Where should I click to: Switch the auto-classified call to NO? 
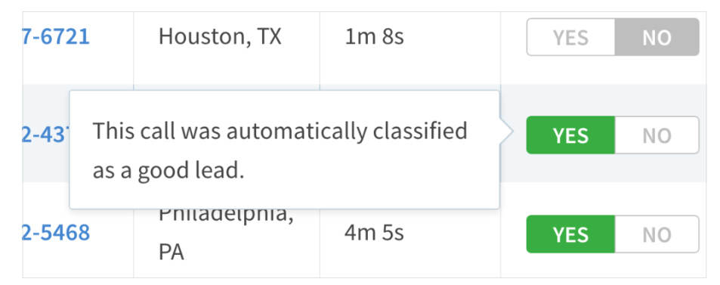click(x=657, y=135)
